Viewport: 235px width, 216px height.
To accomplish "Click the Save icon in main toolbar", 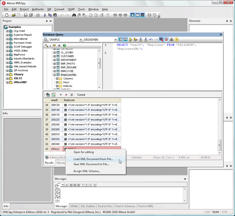I will (26, 15).
